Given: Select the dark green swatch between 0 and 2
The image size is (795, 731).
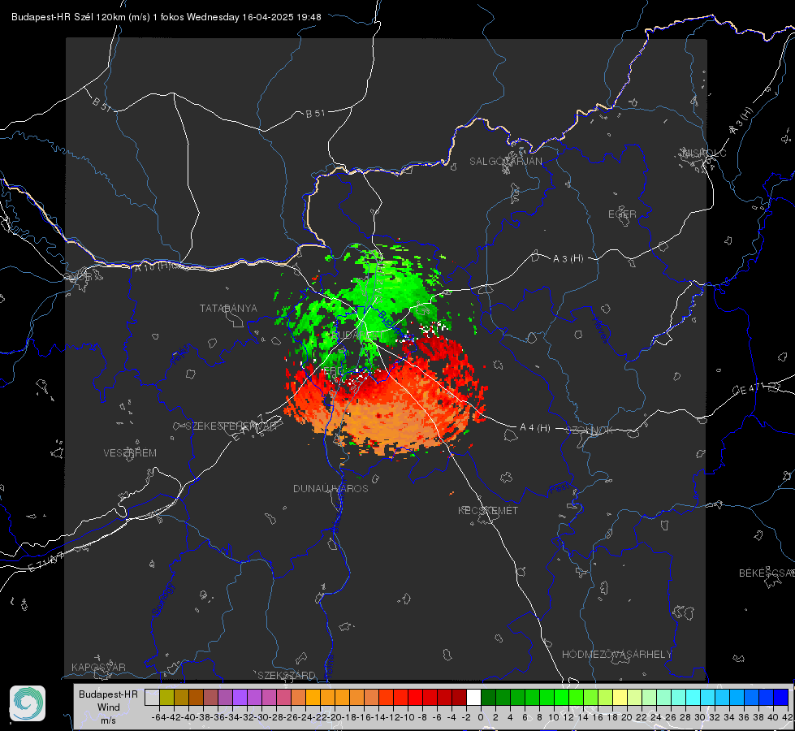Looking at the screenshot, I should click(x=488, y=697).
